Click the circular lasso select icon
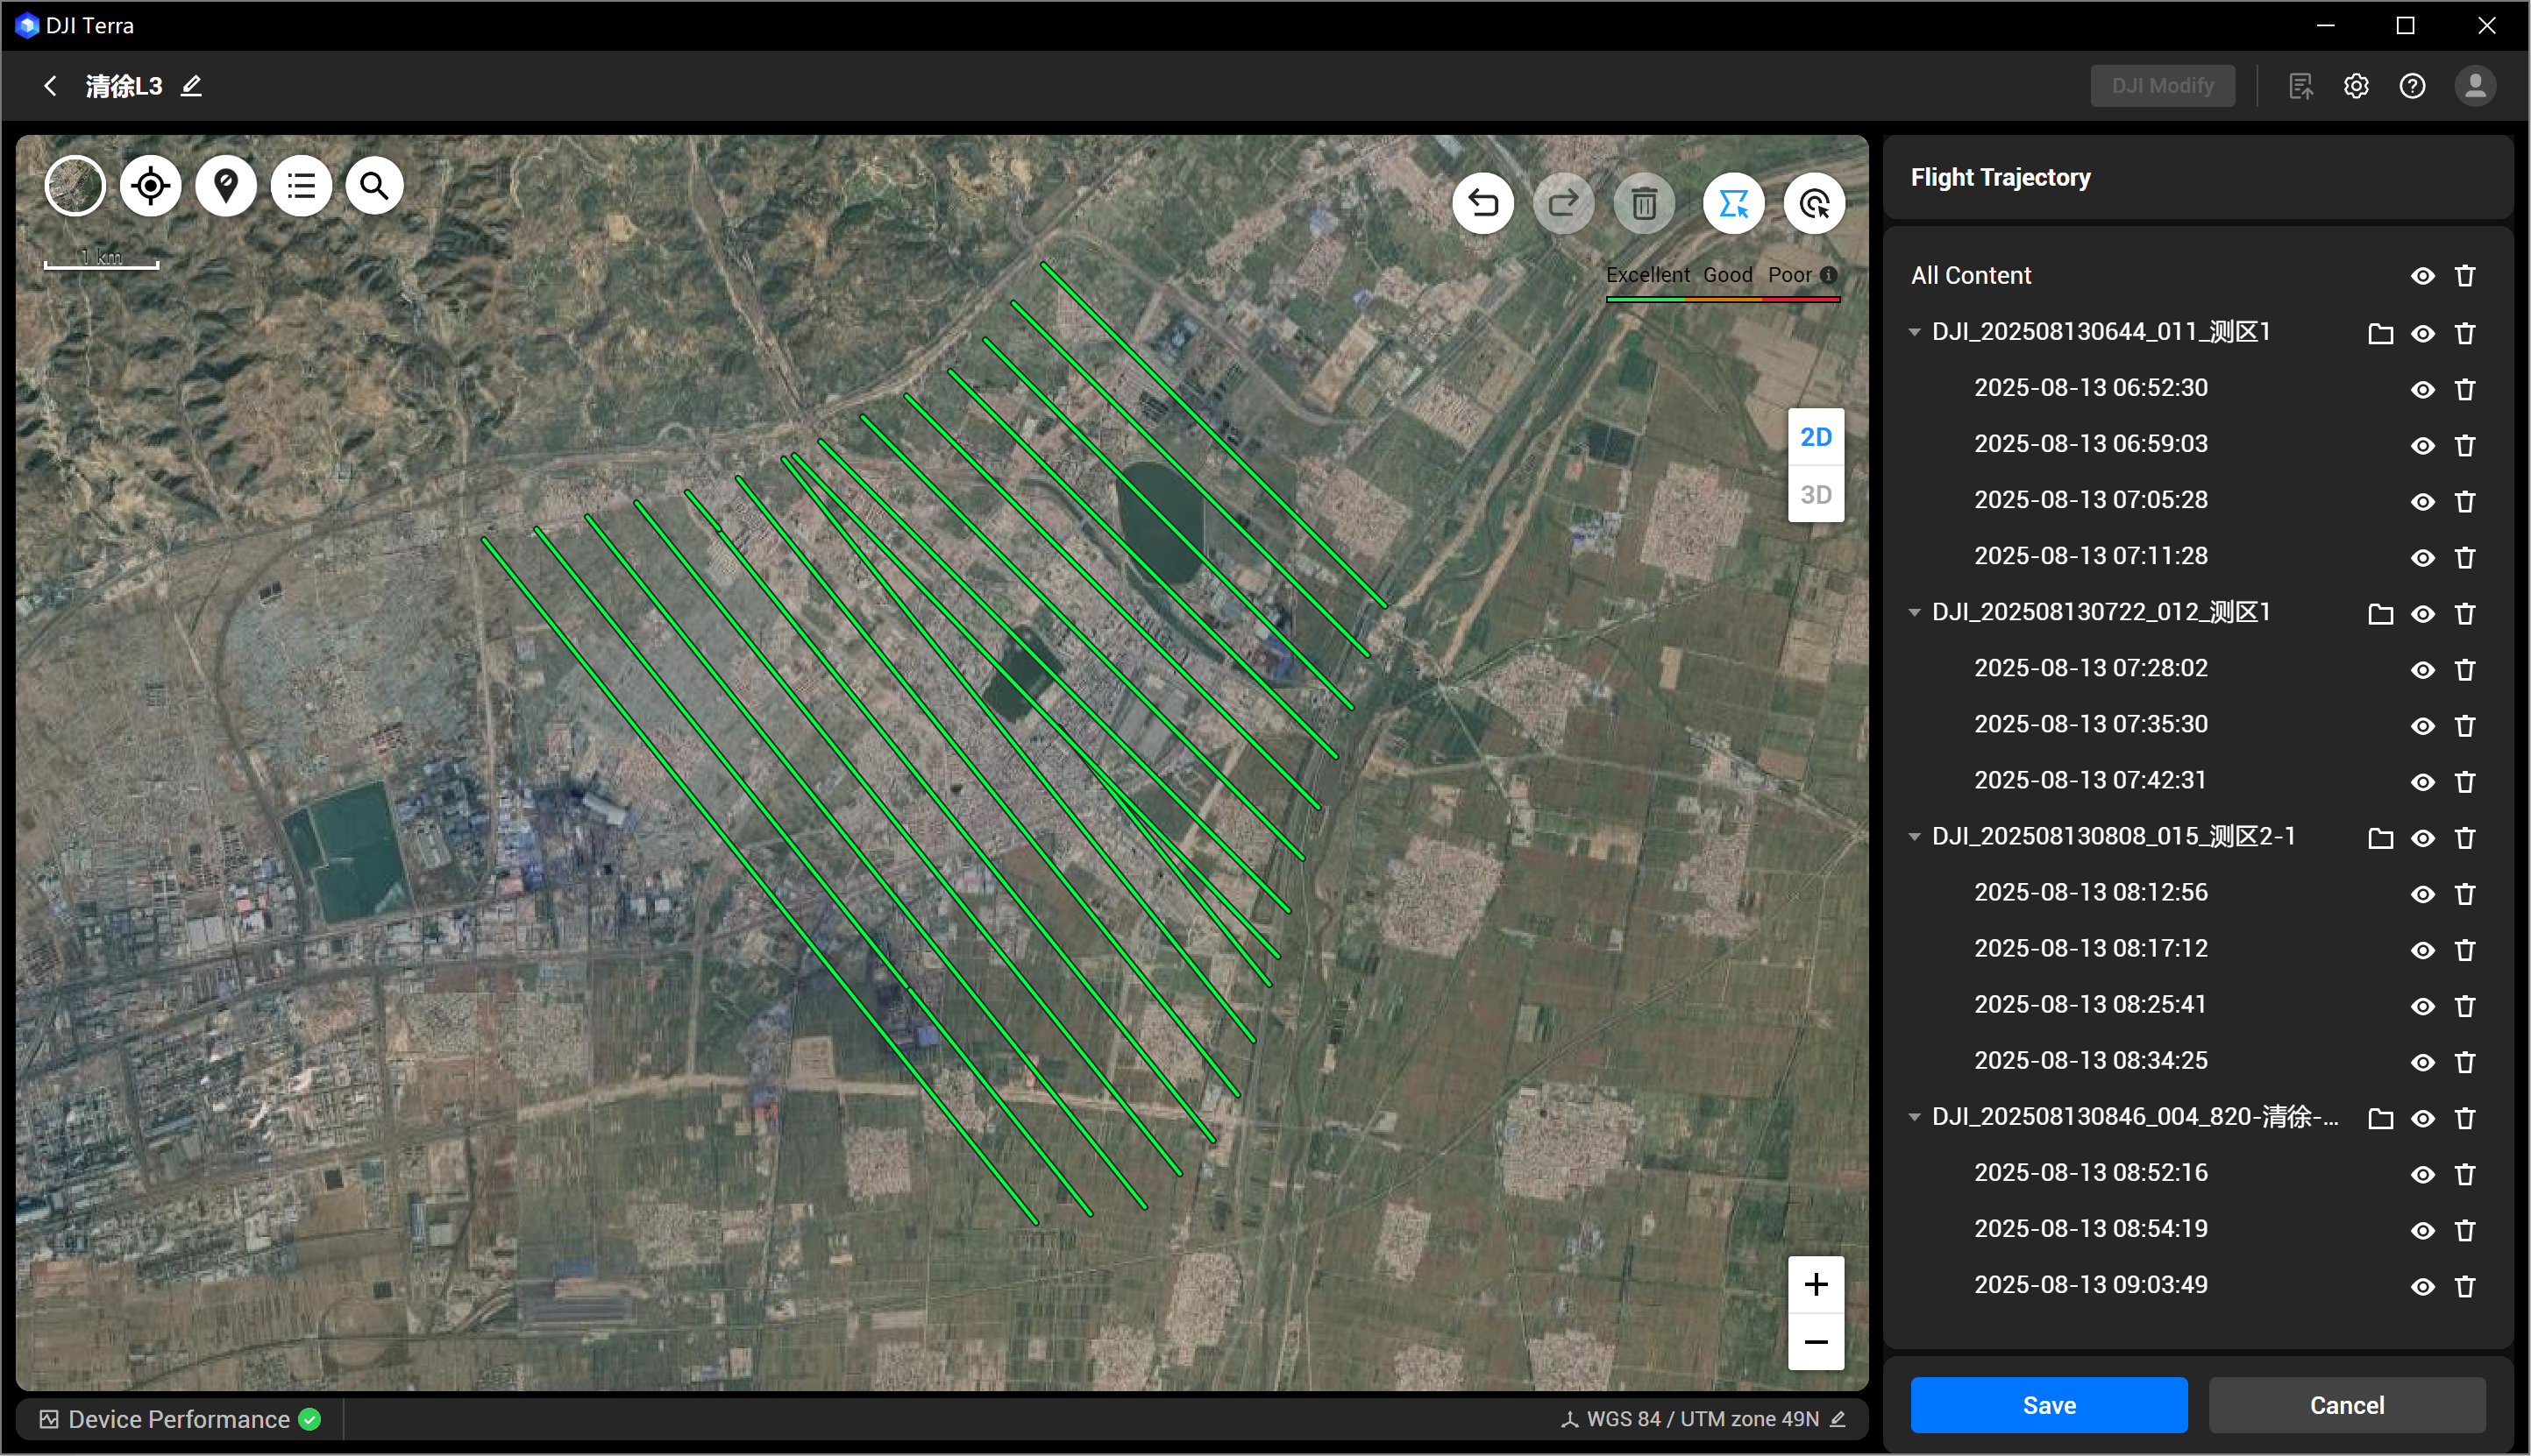Screen dimensions: 2531x1456 1814,204
